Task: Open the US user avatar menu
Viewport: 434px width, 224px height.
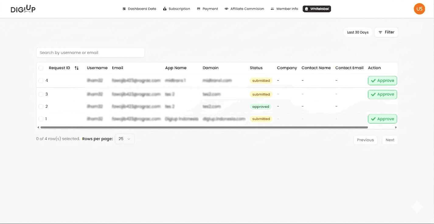Action: tap(419, 9)
